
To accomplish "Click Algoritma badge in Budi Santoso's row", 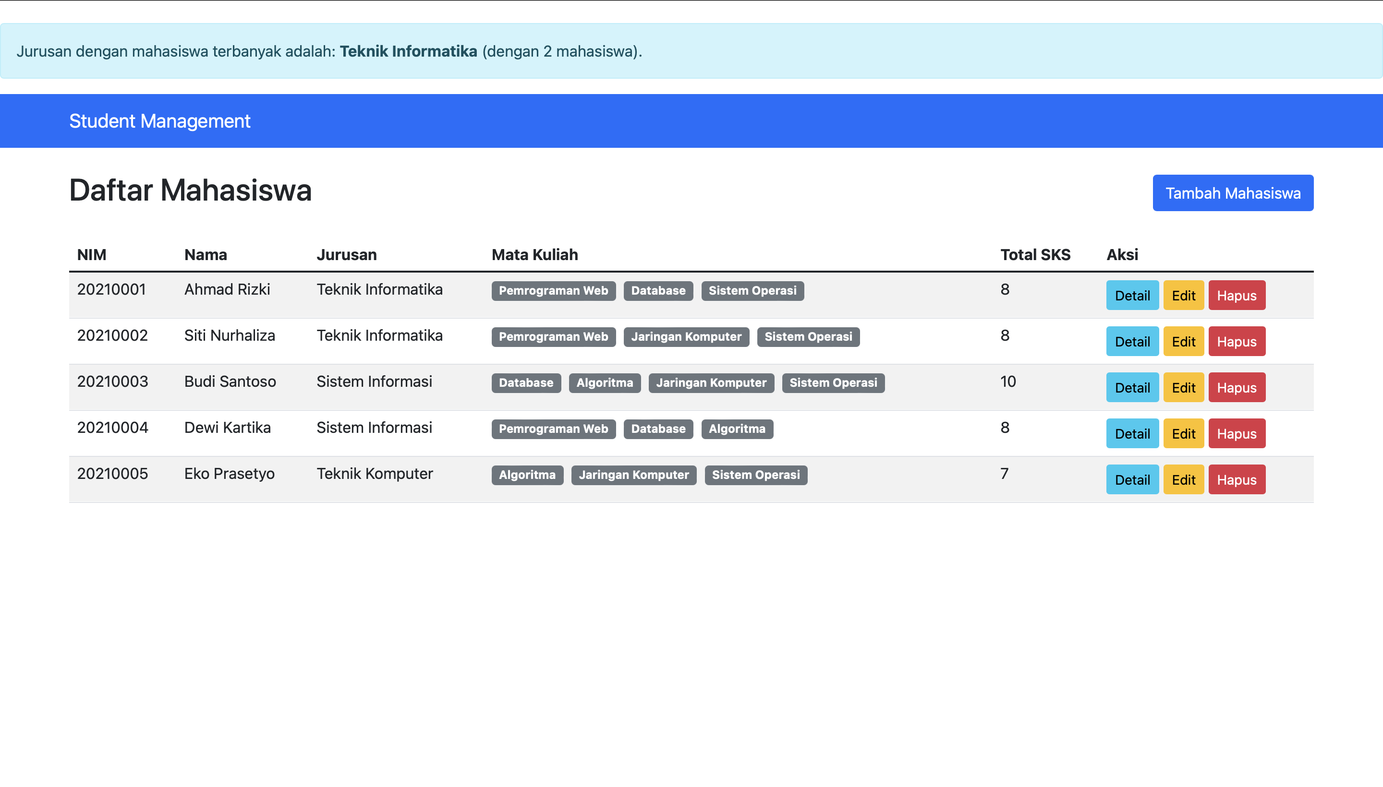I will (604, 382).
